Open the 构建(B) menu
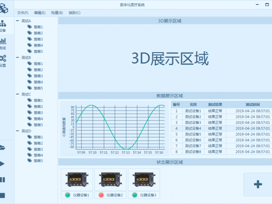The image size is (272, 204). pyautogui.click(x=57, y=13)
